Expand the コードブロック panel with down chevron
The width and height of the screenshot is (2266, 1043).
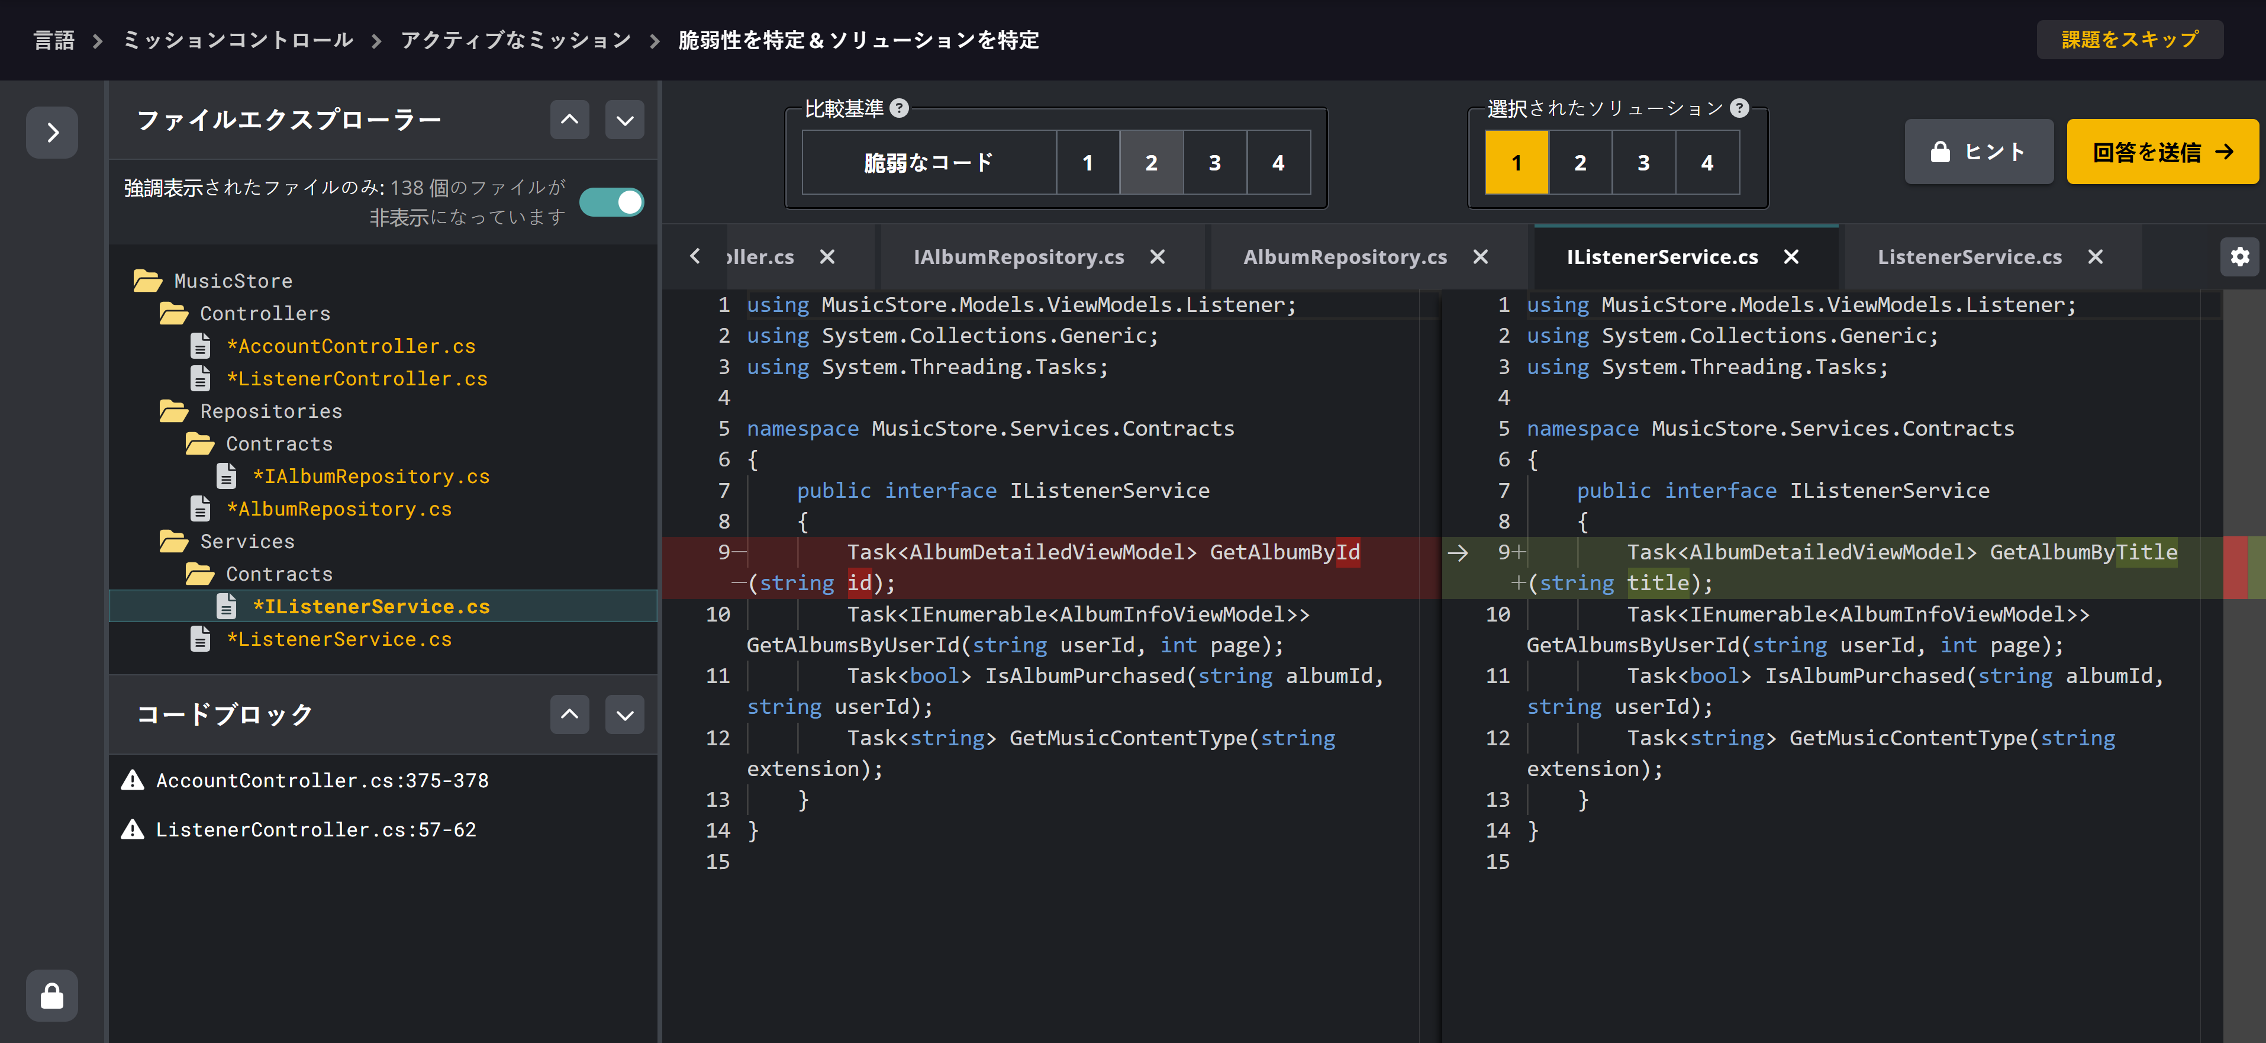624,714
